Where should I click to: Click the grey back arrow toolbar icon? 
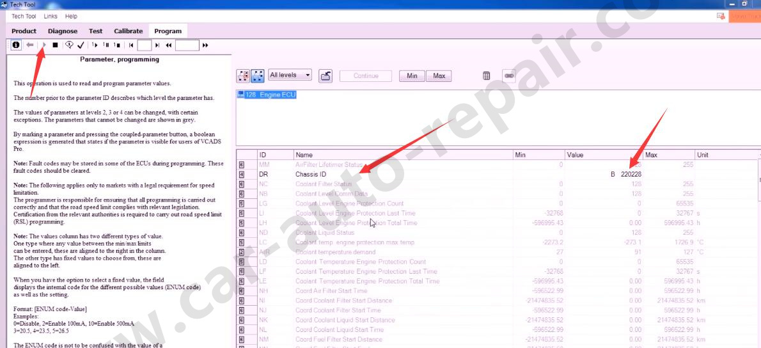(x=30, y=45)
